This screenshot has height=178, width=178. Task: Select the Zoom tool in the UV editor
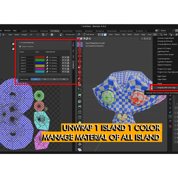point(13,44)
